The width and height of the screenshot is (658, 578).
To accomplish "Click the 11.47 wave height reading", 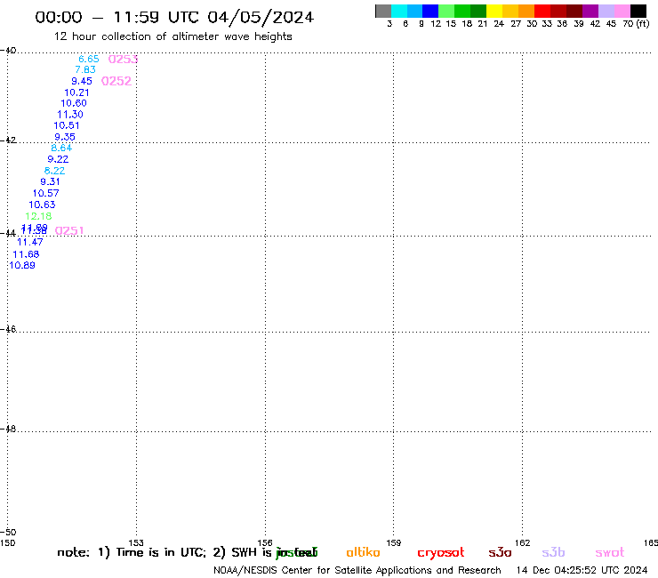I will [30, 242].
